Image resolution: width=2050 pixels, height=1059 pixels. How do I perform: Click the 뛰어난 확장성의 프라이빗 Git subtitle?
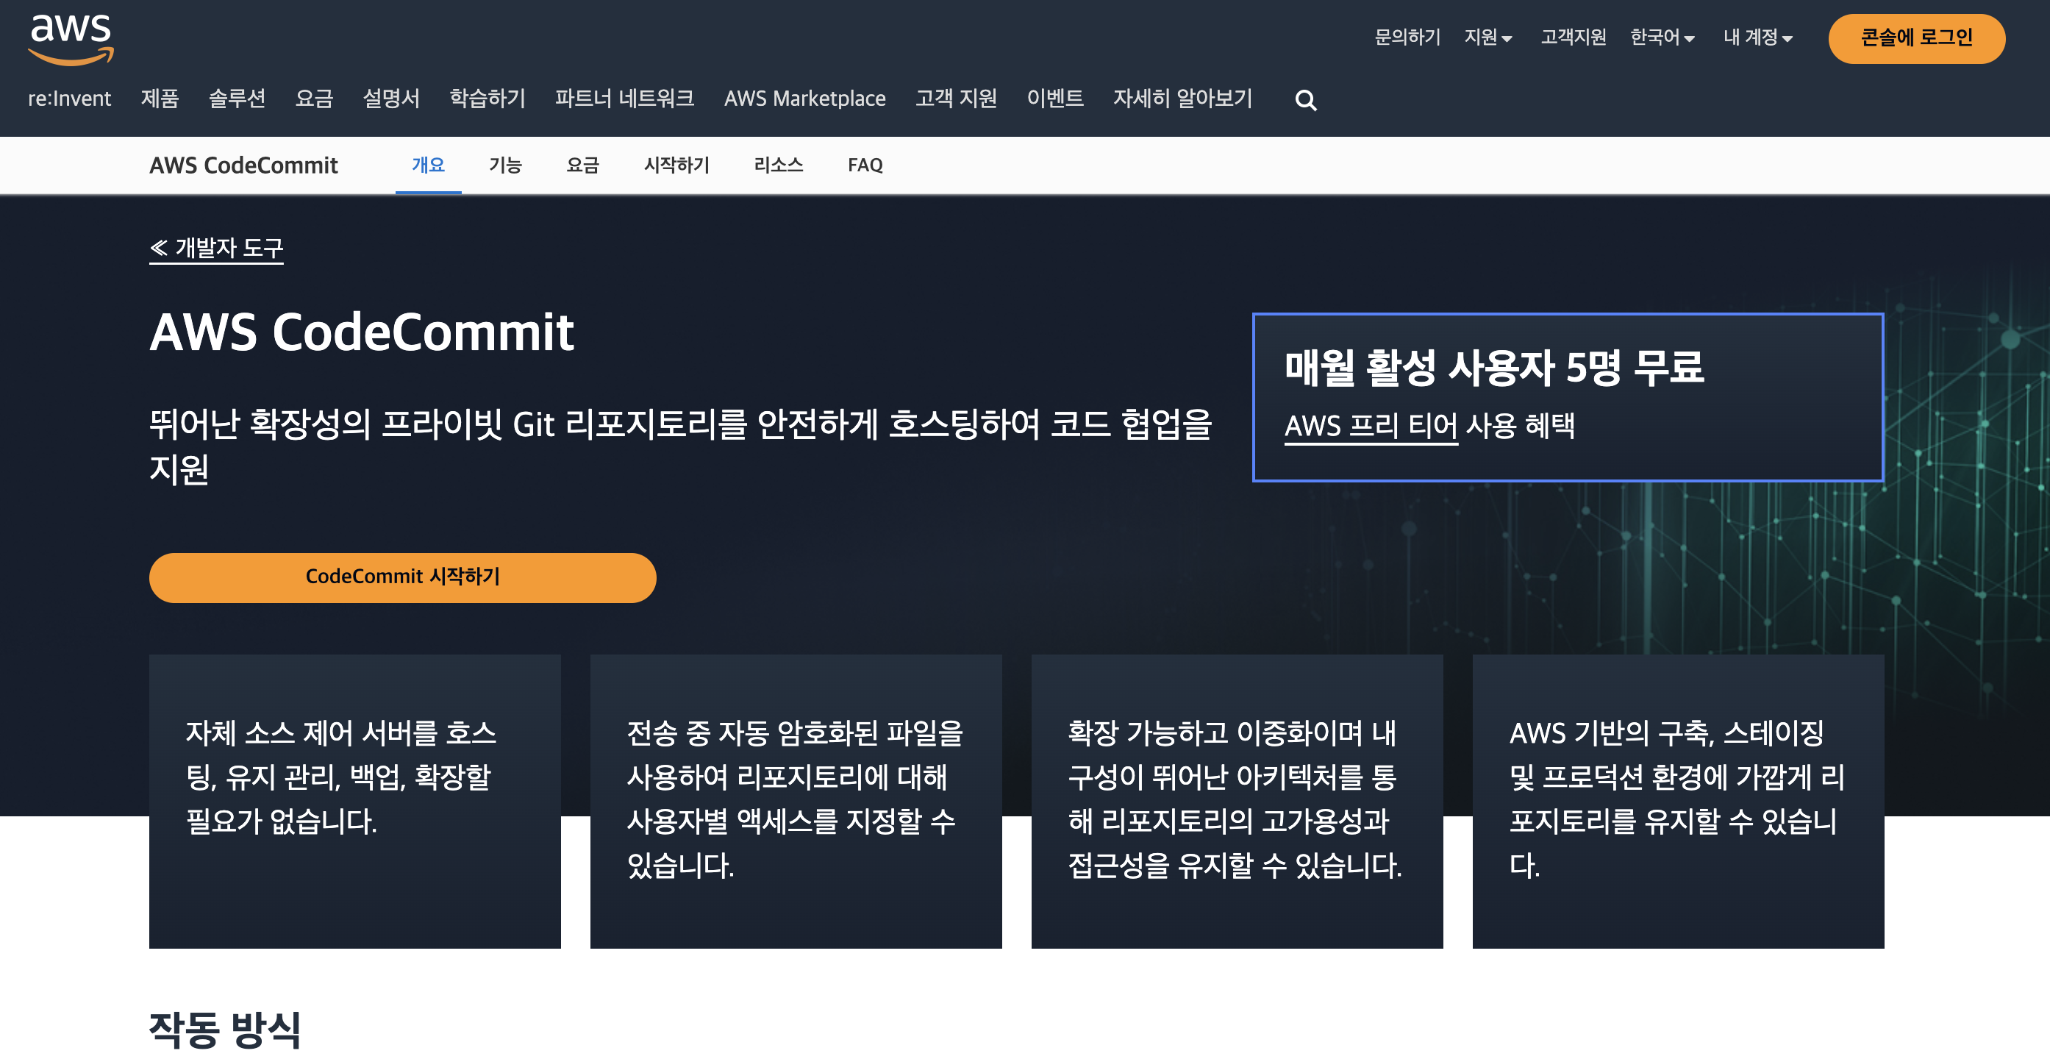click(x=680, y=446)
